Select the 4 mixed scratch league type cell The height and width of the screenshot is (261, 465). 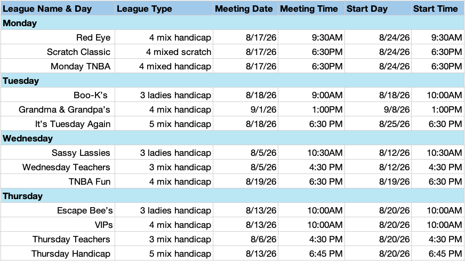pos(164,52)
